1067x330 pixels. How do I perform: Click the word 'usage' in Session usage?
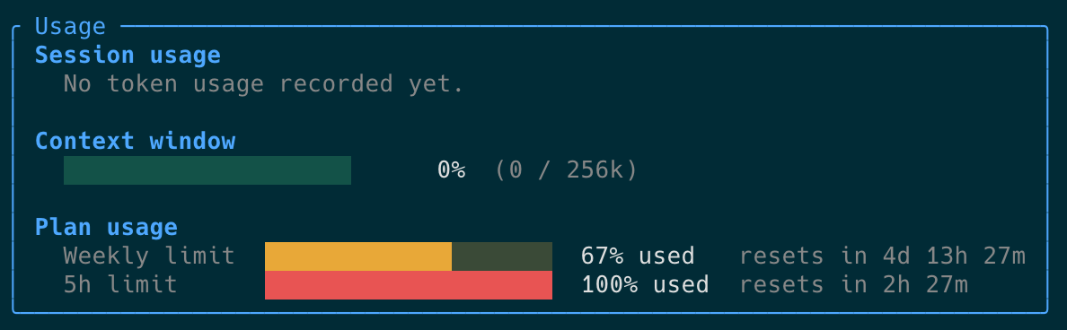click(x=185, y=55)
